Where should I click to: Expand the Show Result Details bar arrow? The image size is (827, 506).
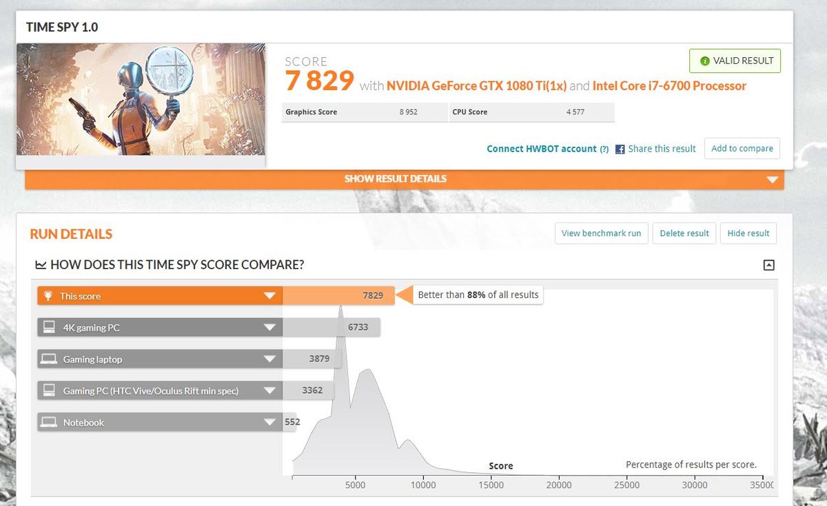point(772,180)
